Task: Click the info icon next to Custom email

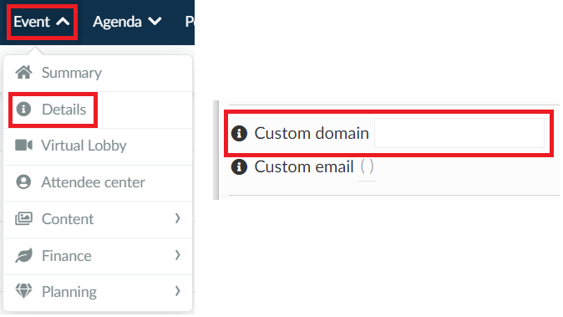Action: click(239, 166)
